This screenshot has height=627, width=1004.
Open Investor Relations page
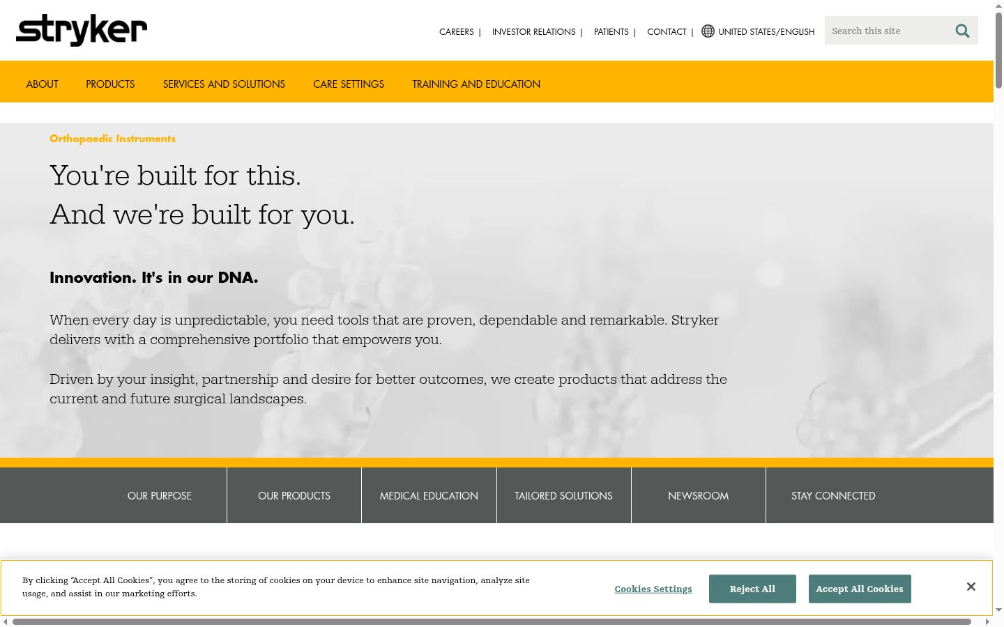point(533,32)
